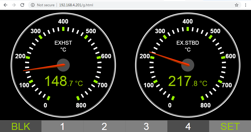Viewport: 251px width, 132px height.
Task: Click the 300 mark on the EX.STBD gauge
Action: pos(160,31)
